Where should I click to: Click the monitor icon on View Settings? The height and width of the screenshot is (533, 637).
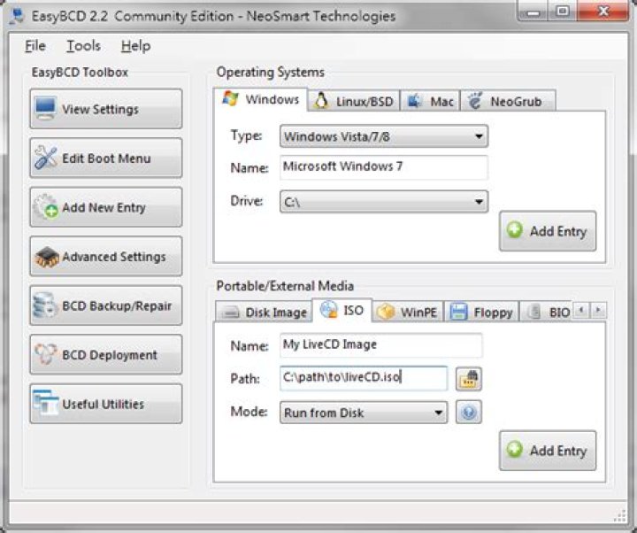45,108
